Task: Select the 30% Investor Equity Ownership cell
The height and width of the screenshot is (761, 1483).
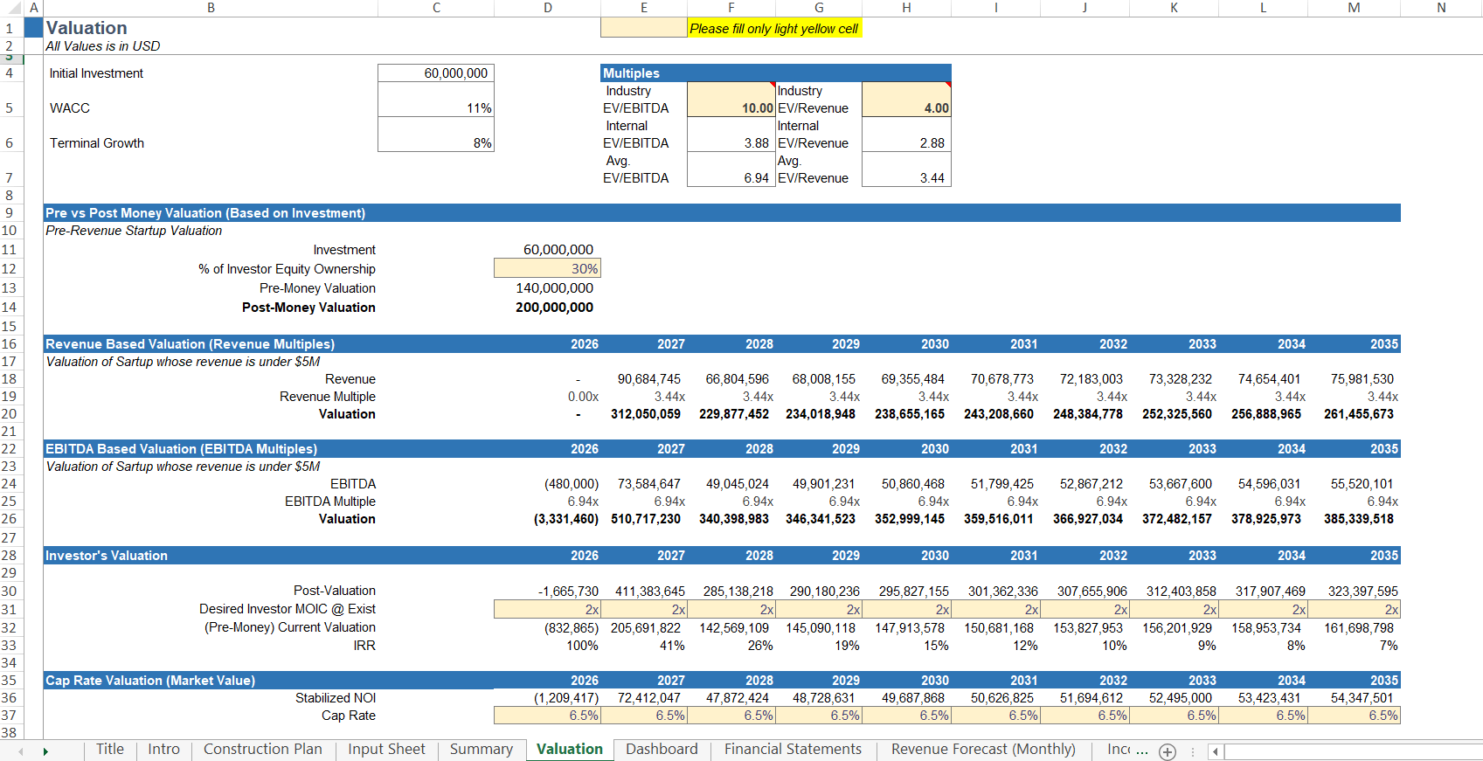Action: pyautogui.click(x=547, y=268)
